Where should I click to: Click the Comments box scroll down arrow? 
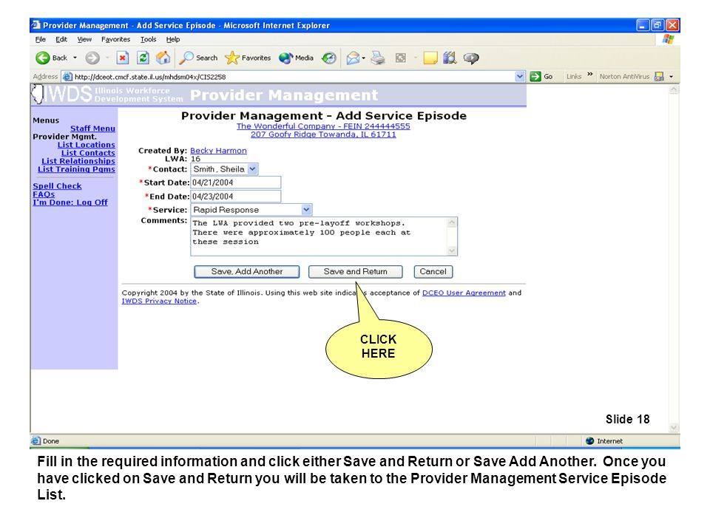(452, 250)
